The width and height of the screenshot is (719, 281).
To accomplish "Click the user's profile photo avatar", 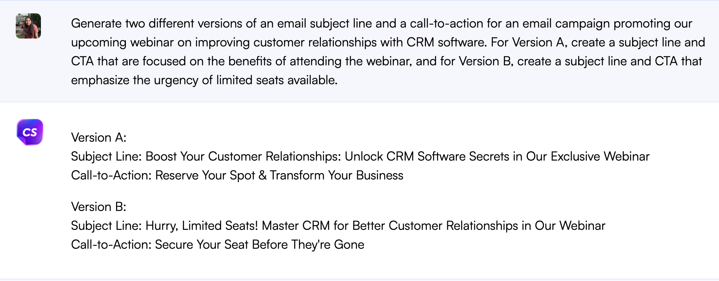I will pos(28,26).
